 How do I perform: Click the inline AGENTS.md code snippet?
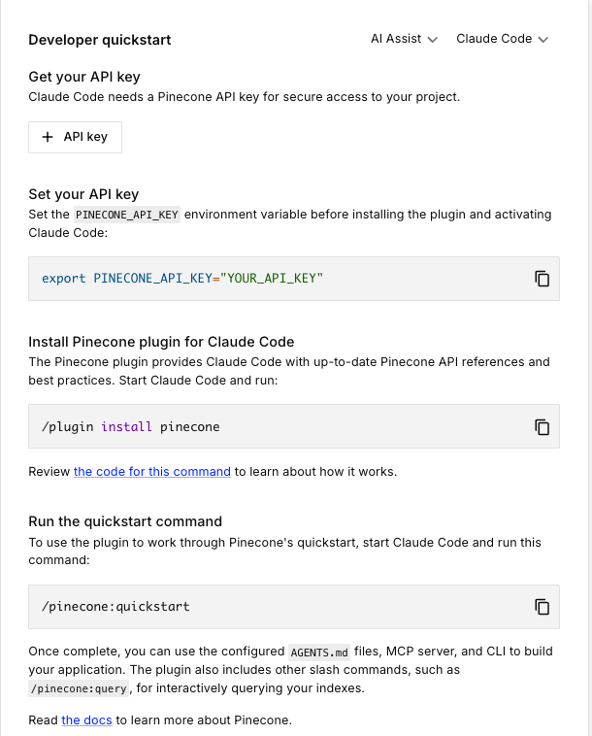[321, 652]
